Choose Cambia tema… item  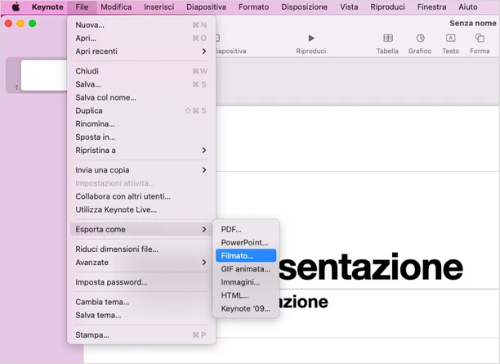click(141, 302)
